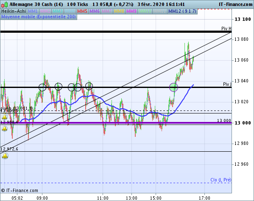Click the piv4h (13 011,9) label

coord(17,108)
